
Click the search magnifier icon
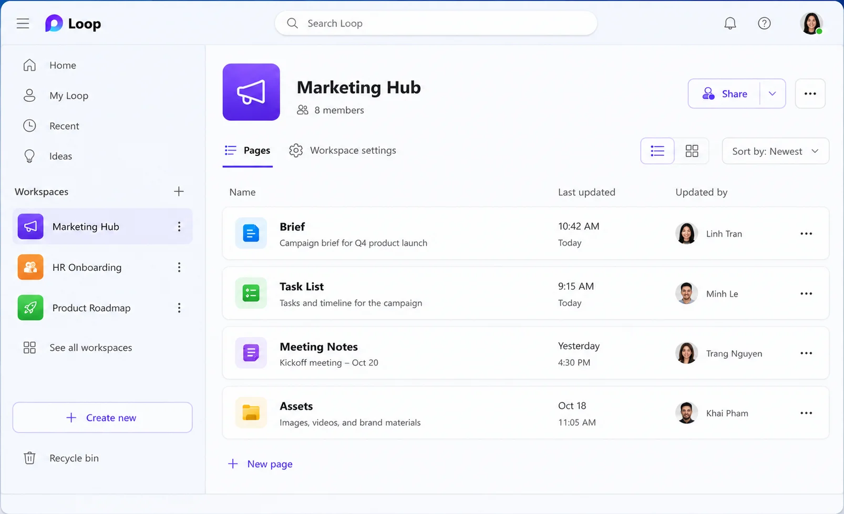pos(292,23)
